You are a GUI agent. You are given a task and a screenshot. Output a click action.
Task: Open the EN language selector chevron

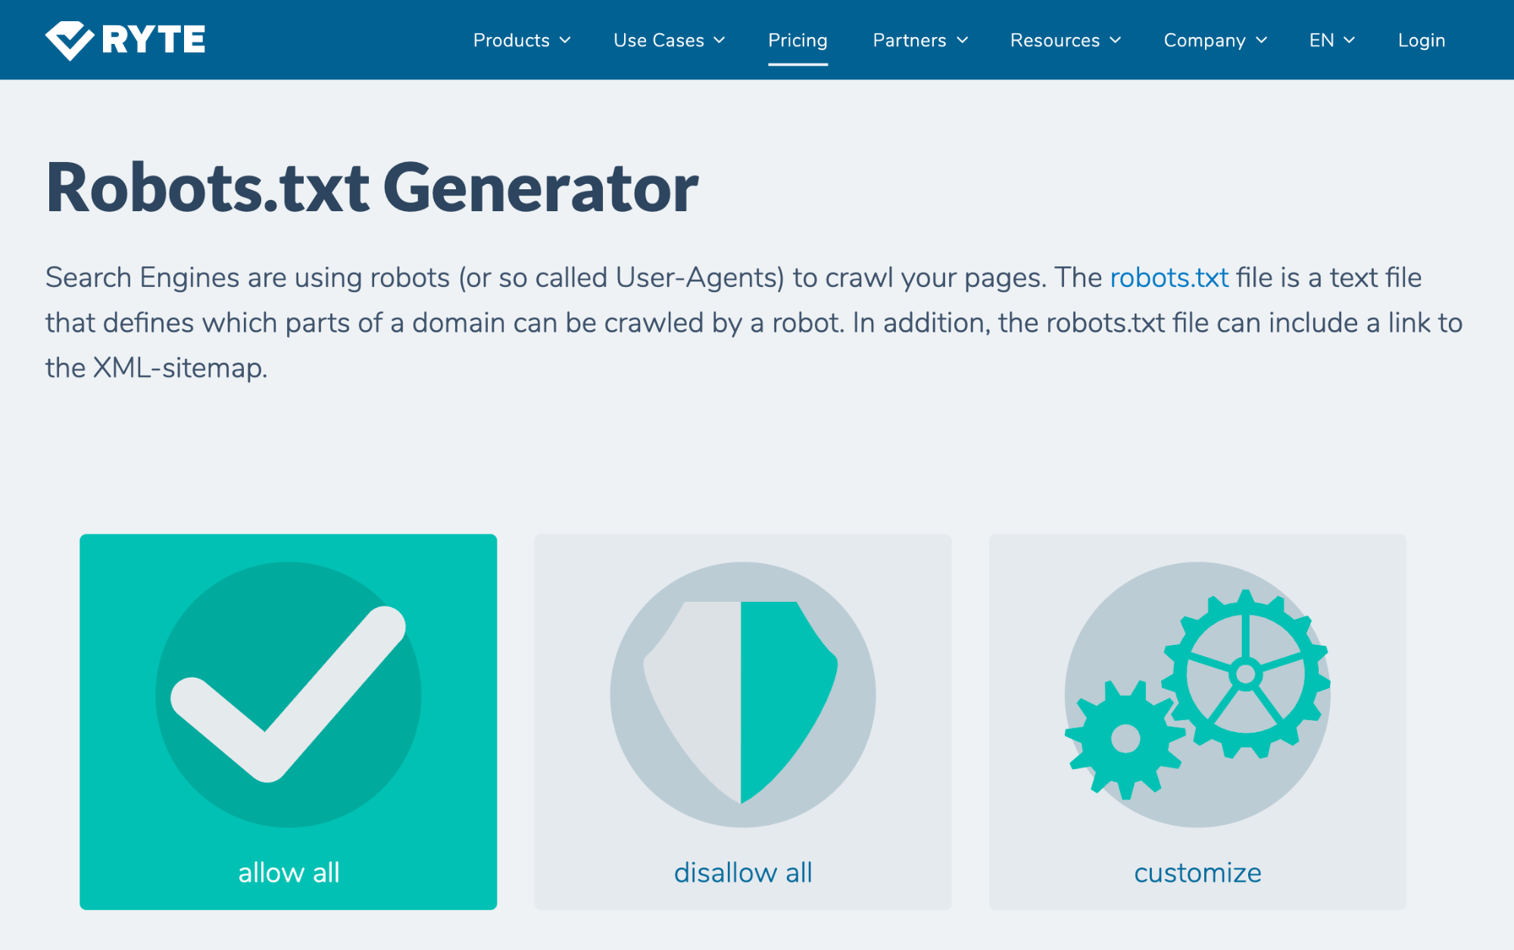tap(1350, 41)
